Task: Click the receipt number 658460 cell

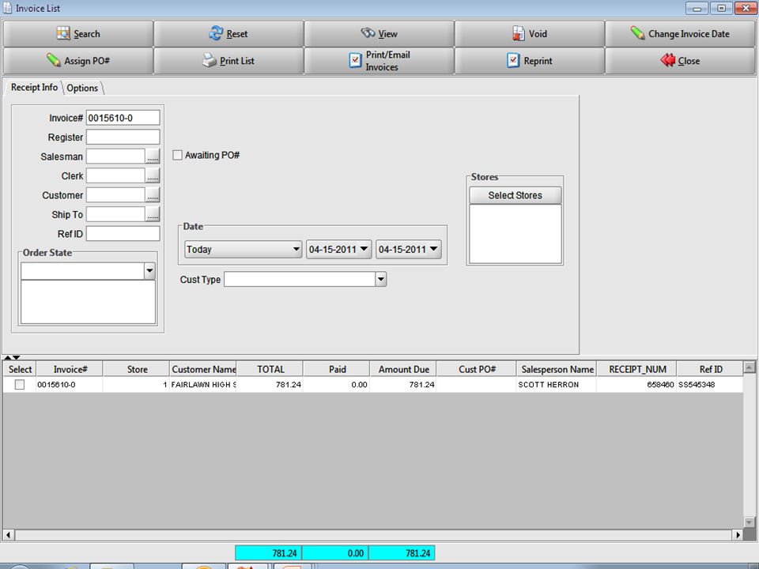Action: (637, 385)
